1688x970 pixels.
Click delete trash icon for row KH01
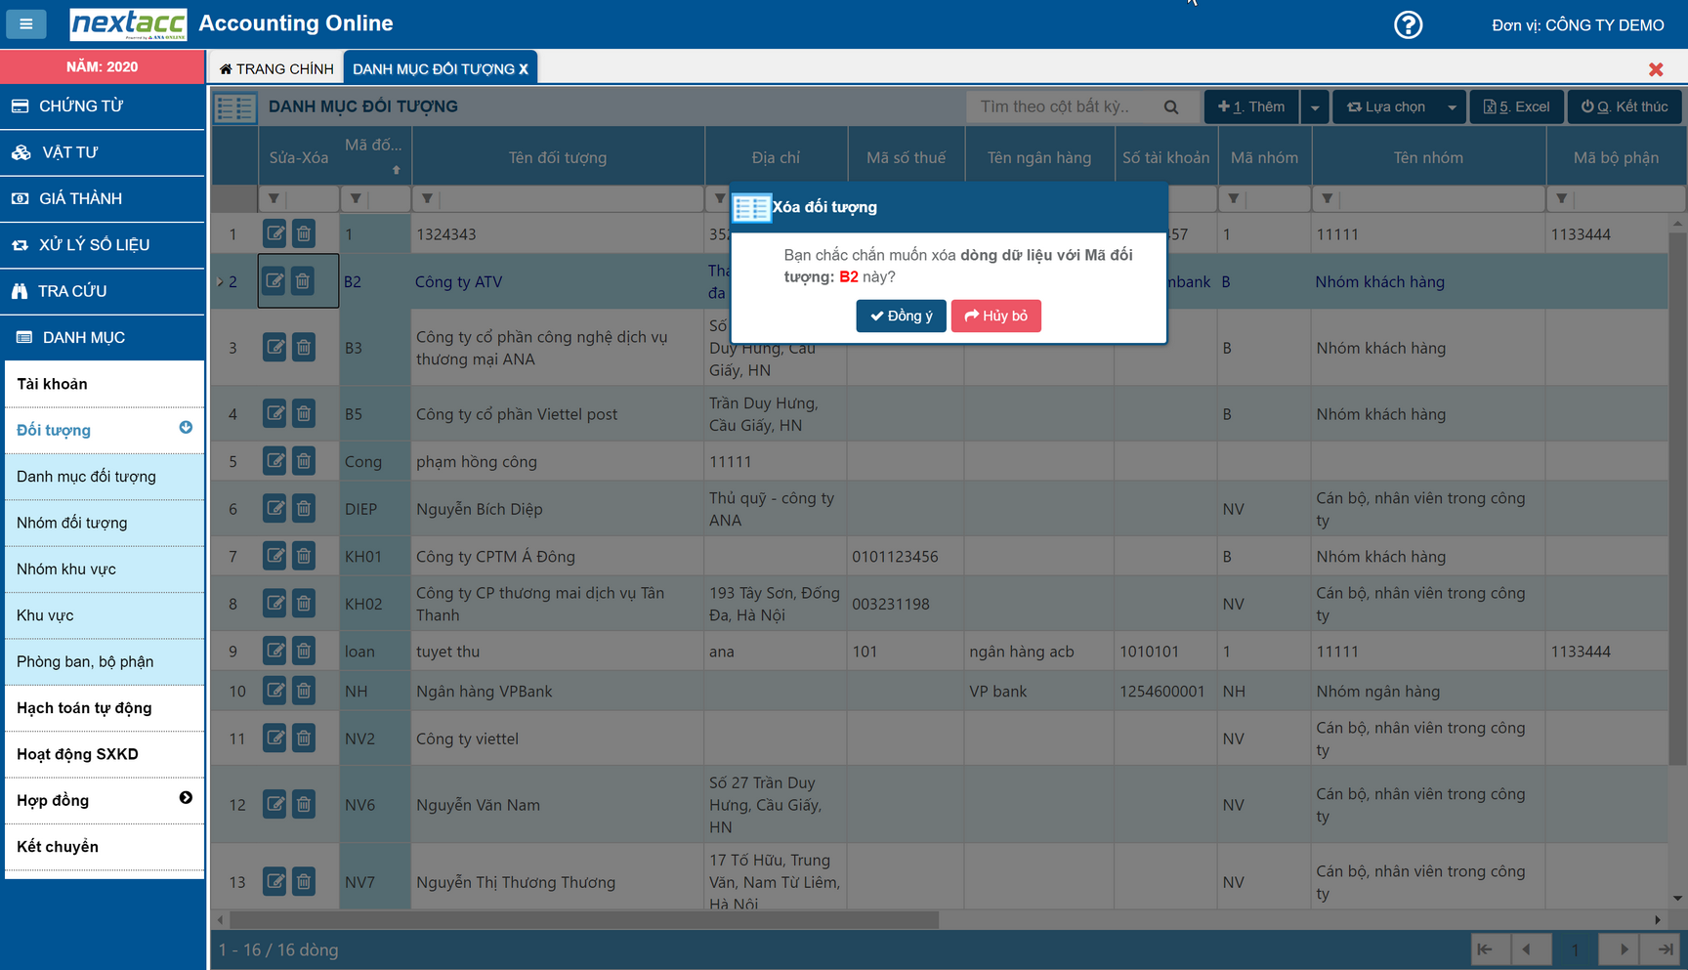(304, 556)
